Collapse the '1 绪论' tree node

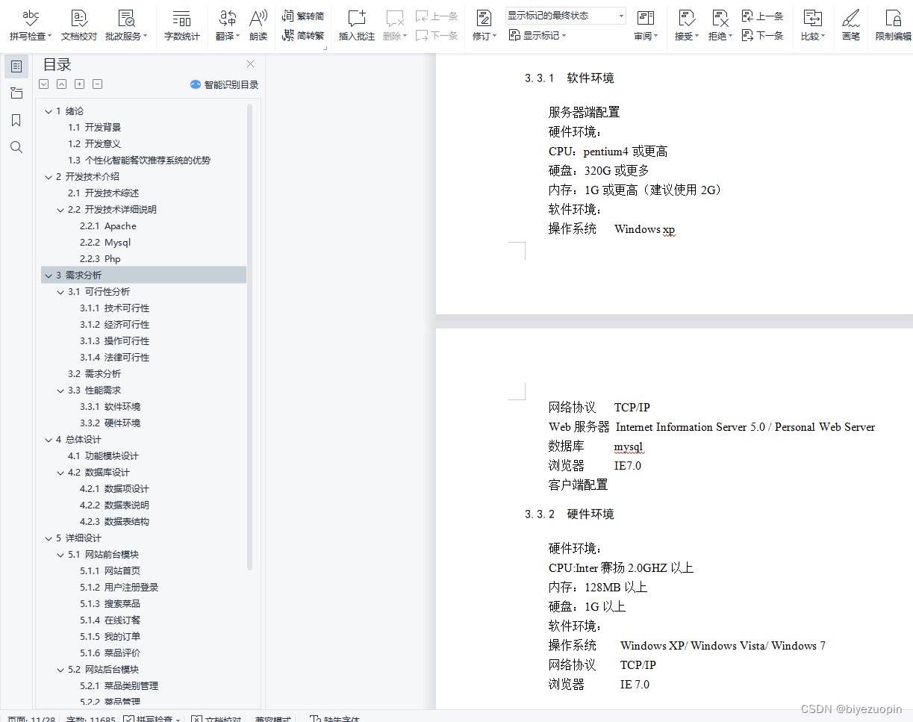tap(49, 111)
